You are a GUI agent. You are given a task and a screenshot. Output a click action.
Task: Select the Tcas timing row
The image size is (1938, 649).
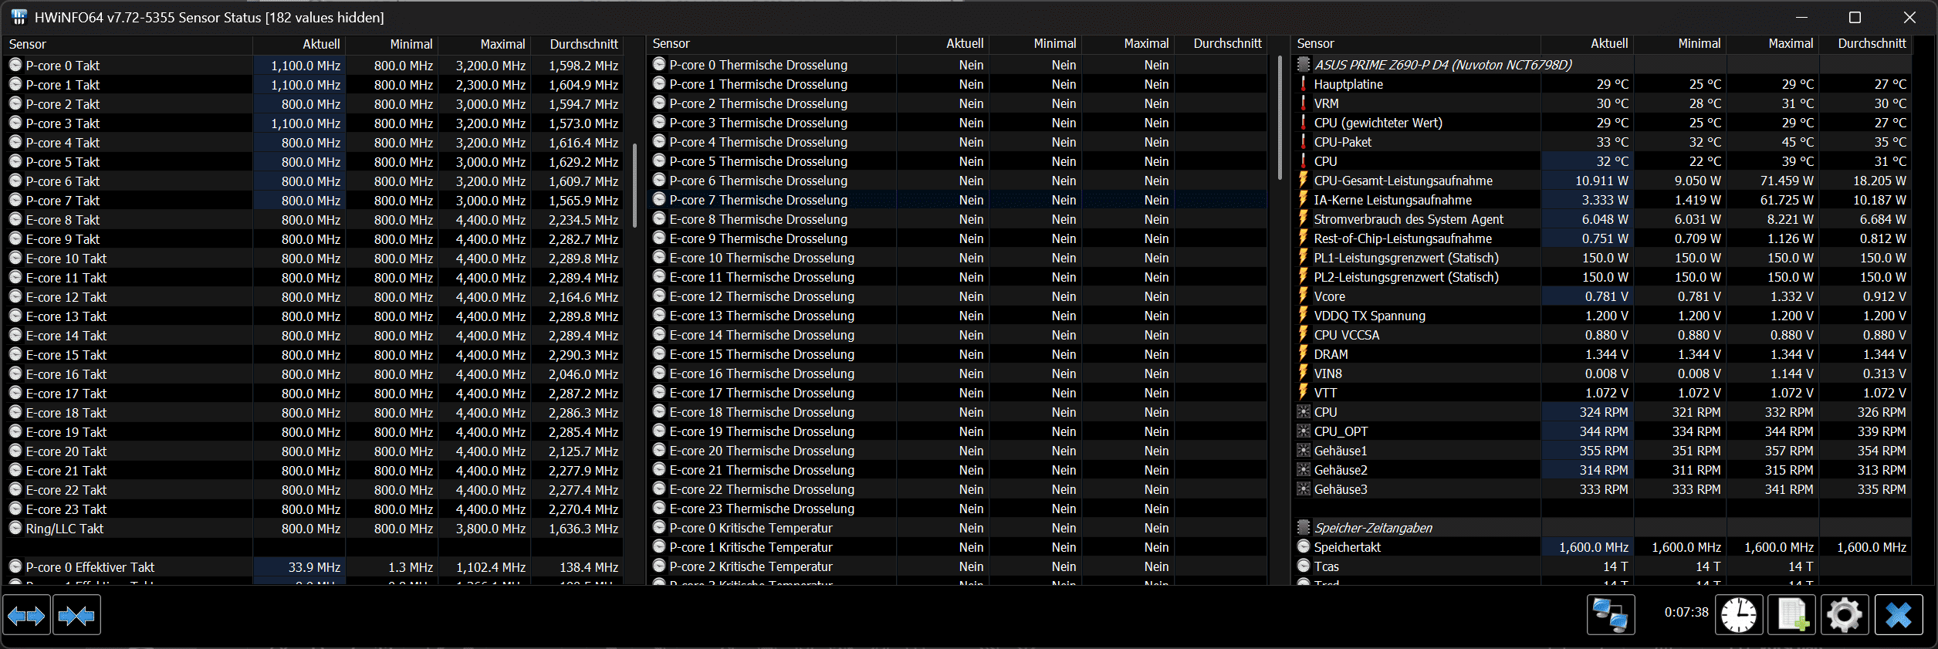pos(1602,566)
